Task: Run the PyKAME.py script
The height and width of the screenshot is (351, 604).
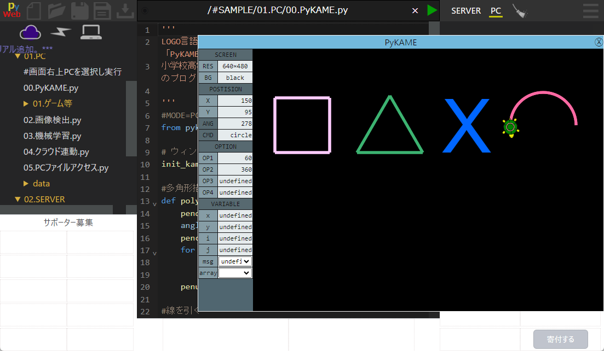Action: point(431,10)
